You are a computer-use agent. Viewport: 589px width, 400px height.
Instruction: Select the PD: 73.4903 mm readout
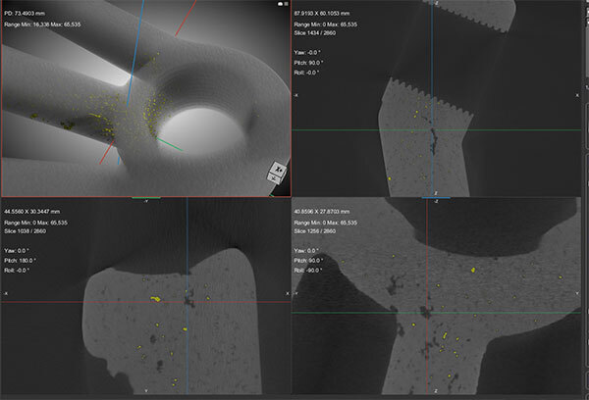tap(25, 14)
